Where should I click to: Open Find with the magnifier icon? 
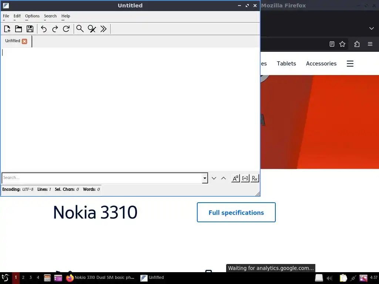click(80, 29)
